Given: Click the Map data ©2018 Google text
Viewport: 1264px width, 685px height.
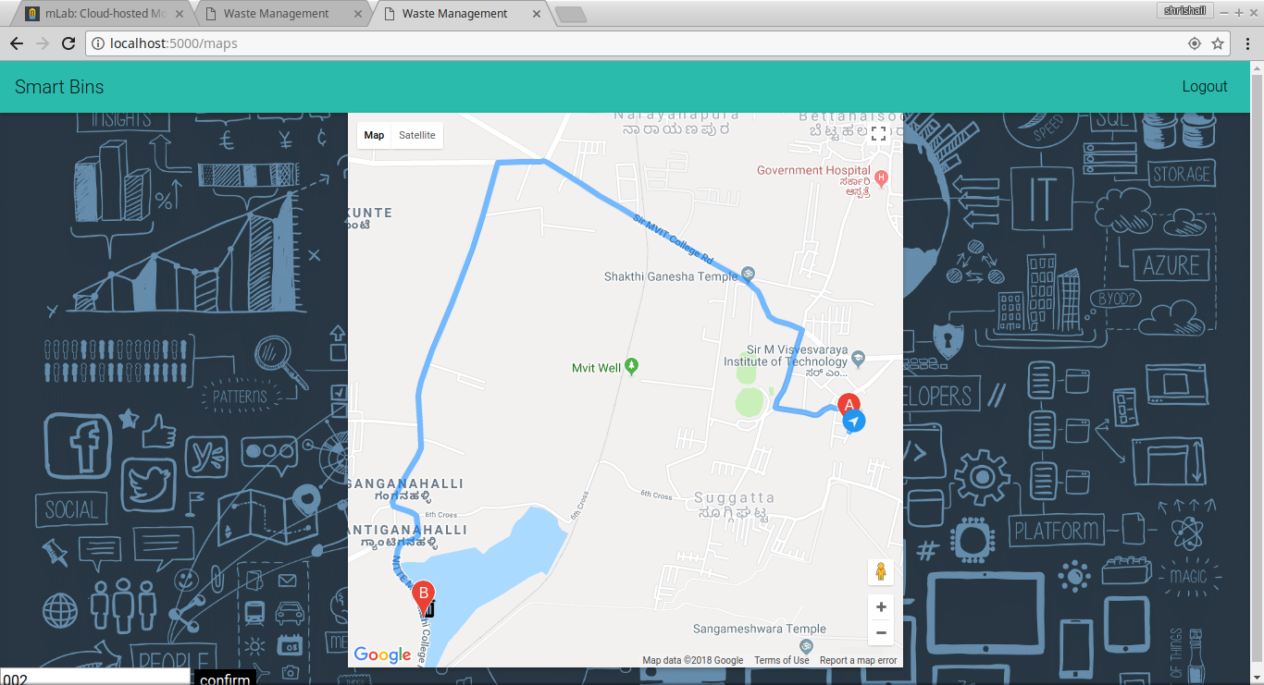Looking at the screenshot, I should [x=693, y=660].
